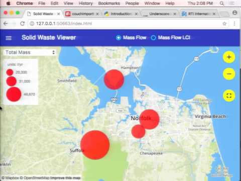Zoom in with the yellow plus button
Viewport: 241px width, 181px height.
click(x=229, y=57)
